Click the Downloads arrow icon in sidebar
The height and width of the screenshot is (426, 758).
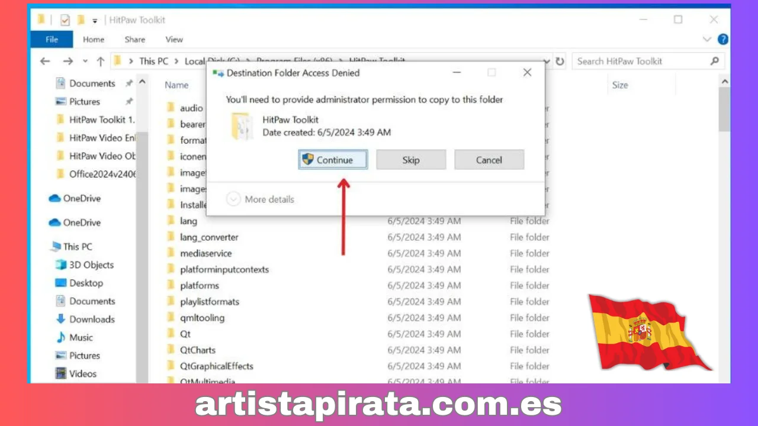coord(60,319)
